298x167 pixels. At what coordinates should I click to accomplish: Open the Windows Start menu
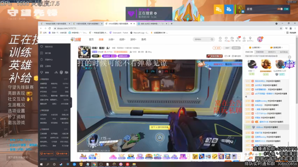click(x=41, y=164)
